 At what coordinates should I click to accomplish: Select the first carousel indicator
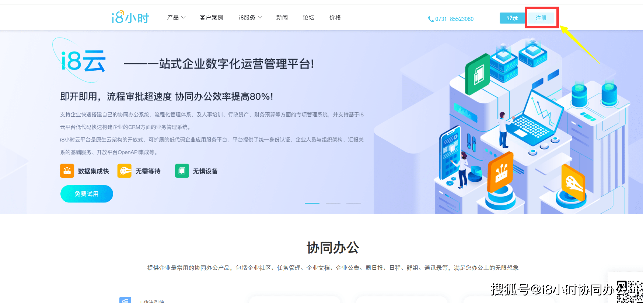click(312, 203)
